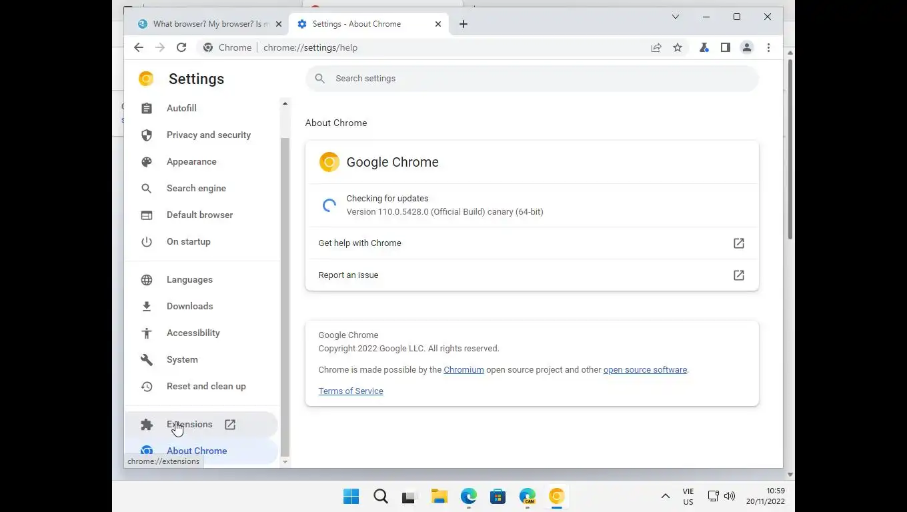Click the sidebar scroll-up arrow

coord(285,103)
